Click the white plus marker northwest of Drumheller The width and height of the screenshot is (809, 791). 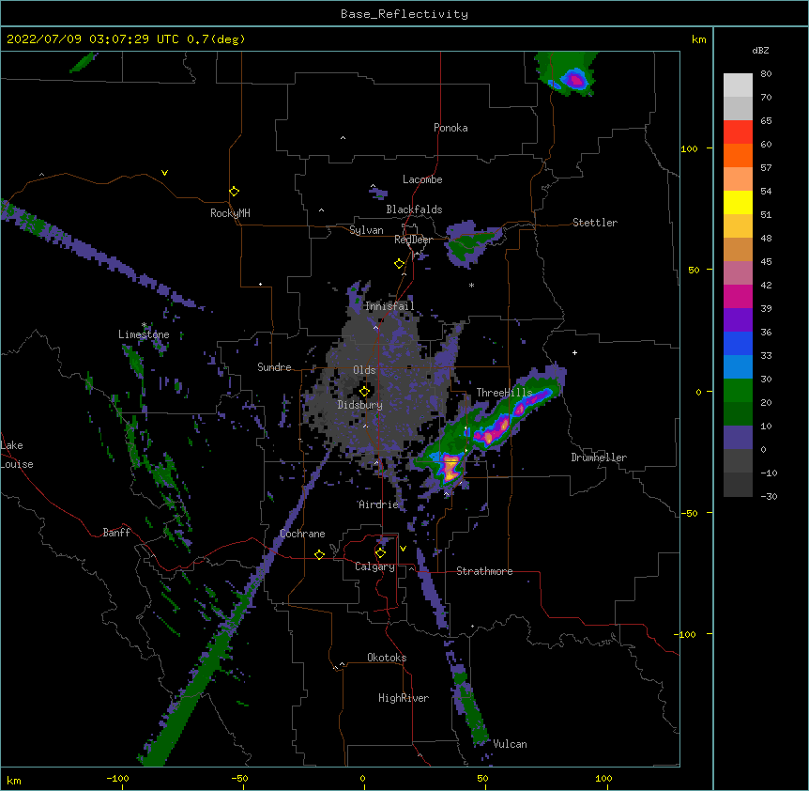(x=574, y=352)
